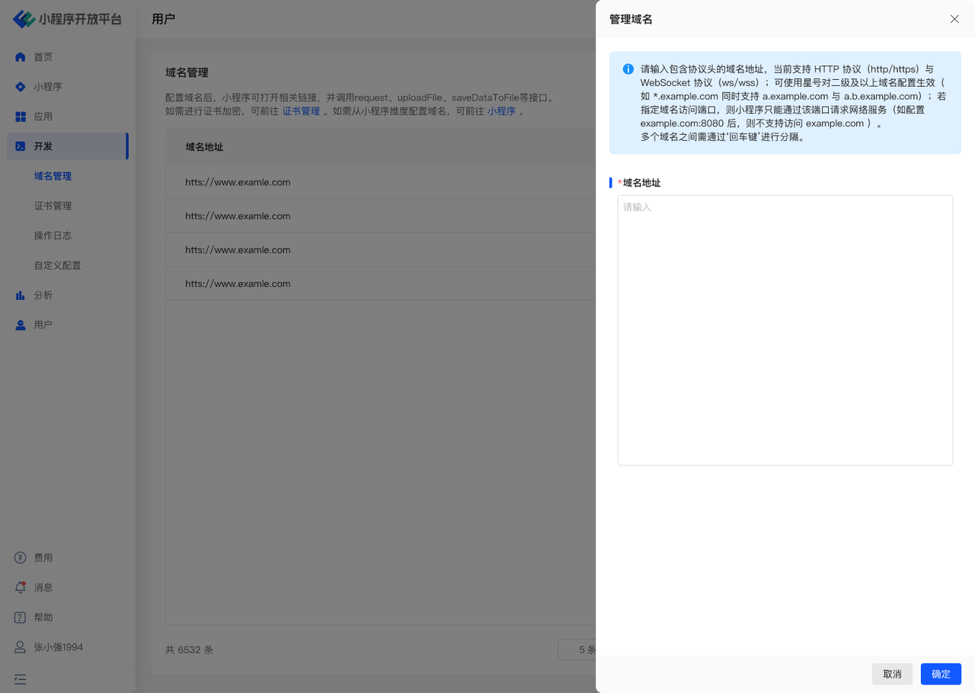This screenshot has height=693, width=975.
Task: Click the 分析 bar chart icon
Action: click(x=21, y=295)
